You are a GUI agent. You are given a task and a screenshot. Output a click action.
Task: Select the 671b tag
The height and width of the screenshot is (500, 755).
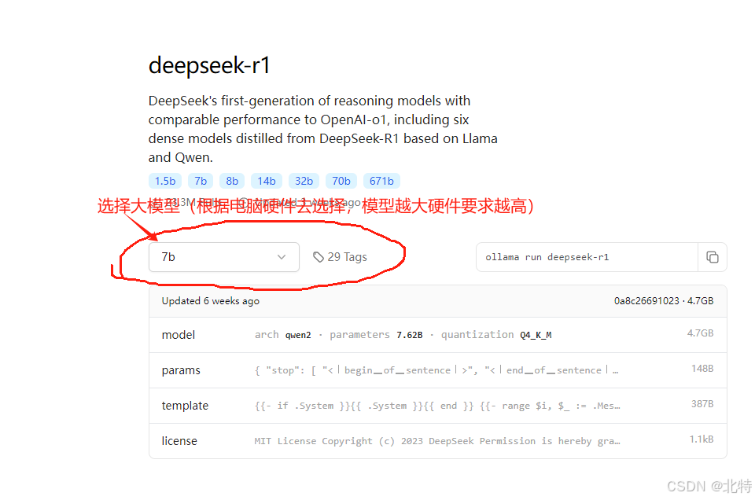click(381, 181)
